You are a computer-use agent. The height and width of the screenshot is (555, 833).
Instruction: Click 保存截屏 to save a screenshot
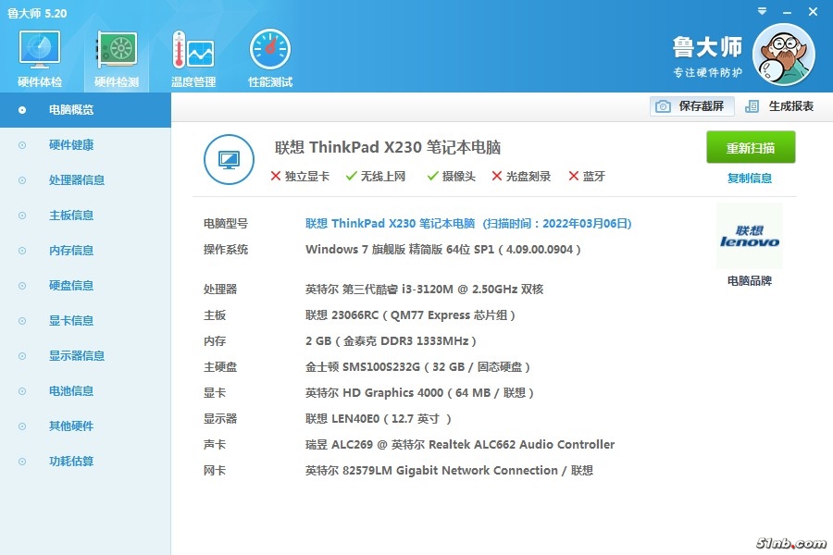[692, 106]
